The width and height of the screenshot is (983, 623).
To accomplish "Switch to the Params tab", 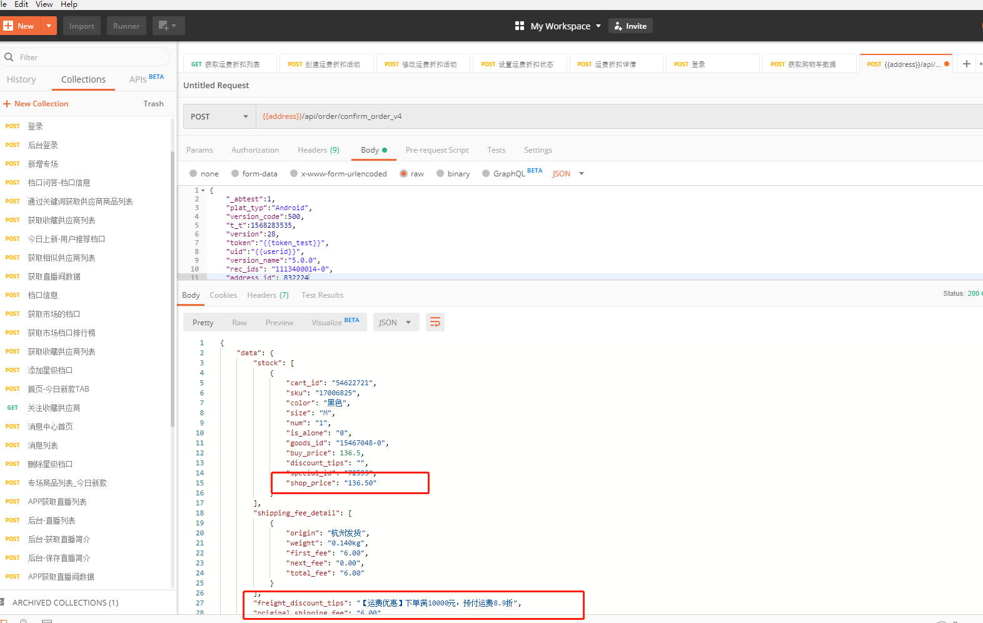I will coord(199,150).
